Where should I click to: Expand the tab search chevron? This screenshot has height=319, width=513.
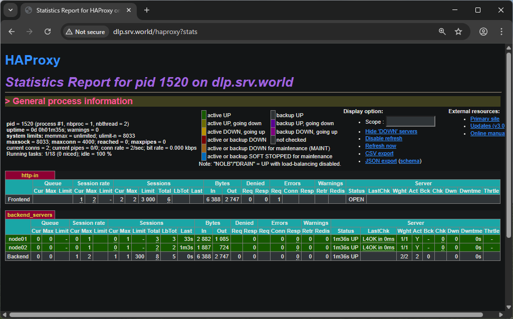tap(10, 10)
